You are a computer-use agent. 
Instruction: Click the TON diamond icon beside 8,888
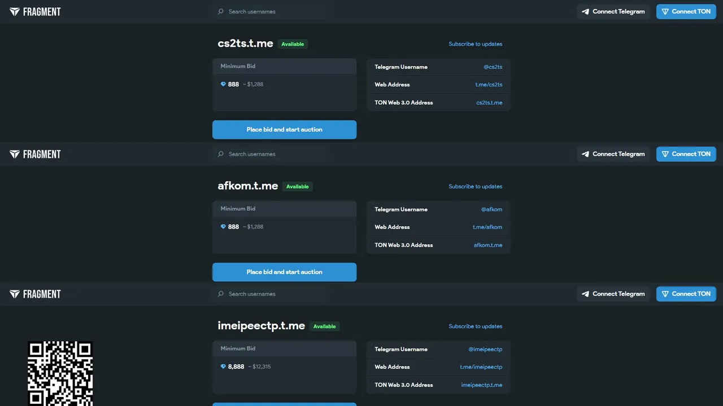(223, 367)
